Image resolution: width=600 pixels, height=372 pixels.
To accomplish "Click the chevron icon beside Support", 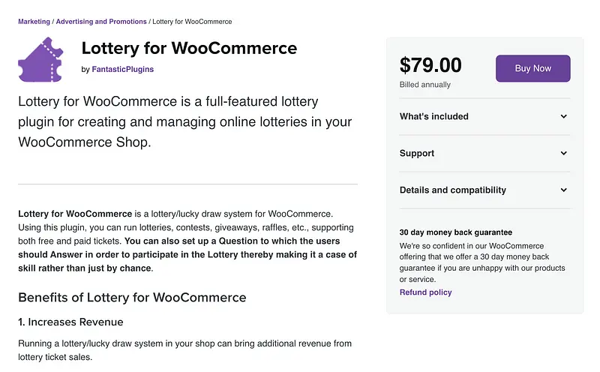I will (x=563, y=154).
